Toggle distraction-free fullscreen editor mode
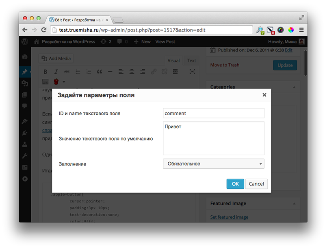 coord(193,72)
